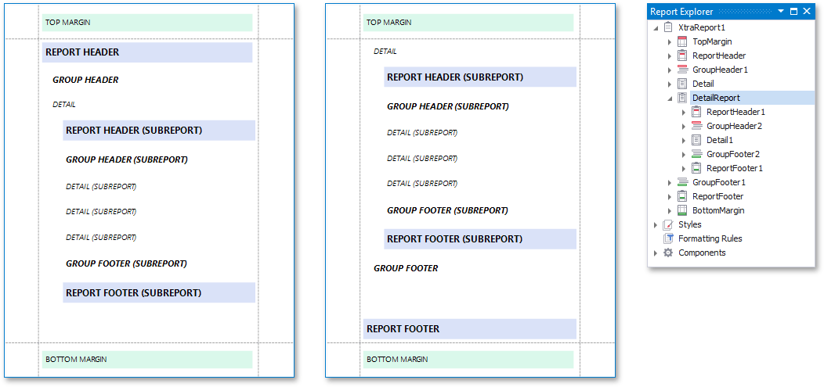Screen dimensions: 824x387
Task: Select the GroupHeader1 tree item label
Action: (720, 70)
